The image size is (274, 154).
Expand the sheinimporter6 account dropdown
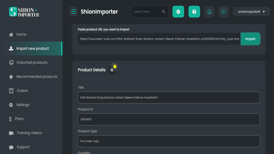(251, 12)
